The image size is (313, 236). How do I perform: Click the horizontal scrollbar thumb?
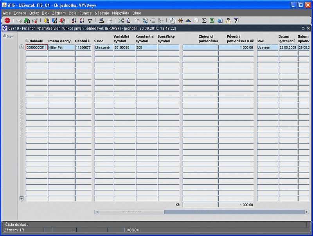(131, 212)
